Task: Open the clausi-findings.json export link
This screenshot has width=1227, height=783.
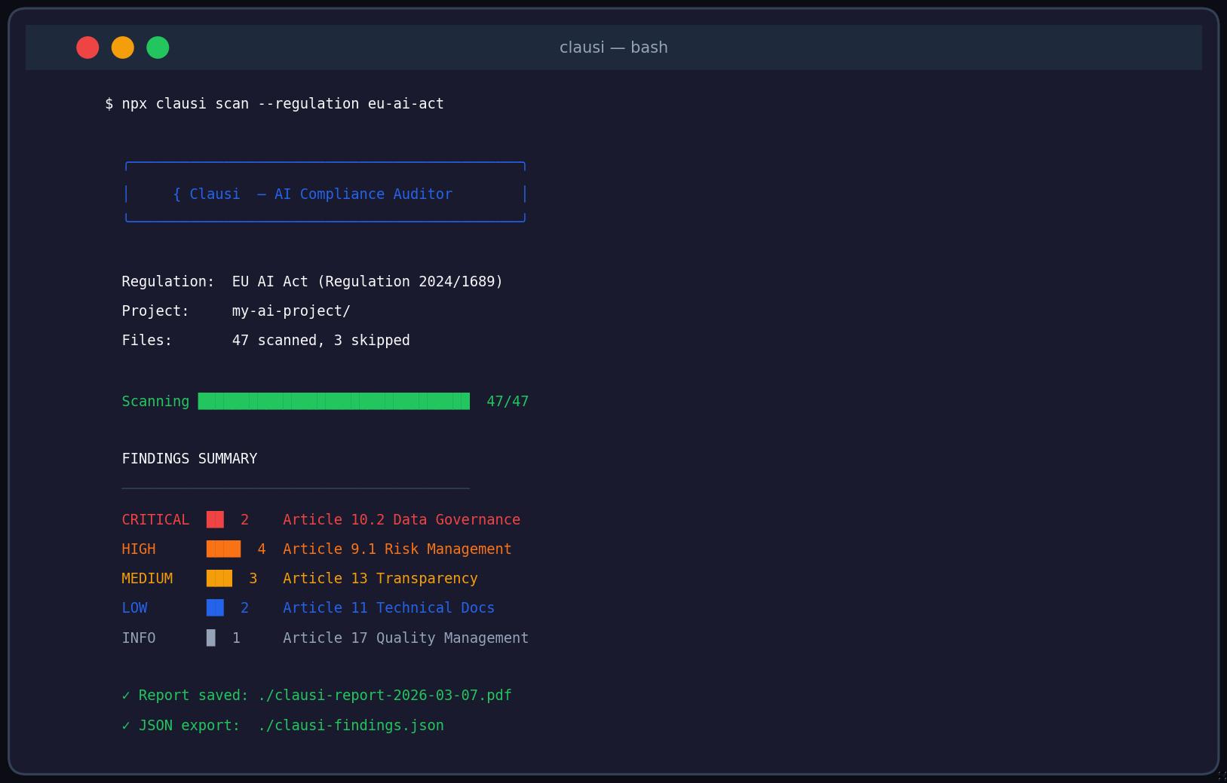Action: coord(351,725)
